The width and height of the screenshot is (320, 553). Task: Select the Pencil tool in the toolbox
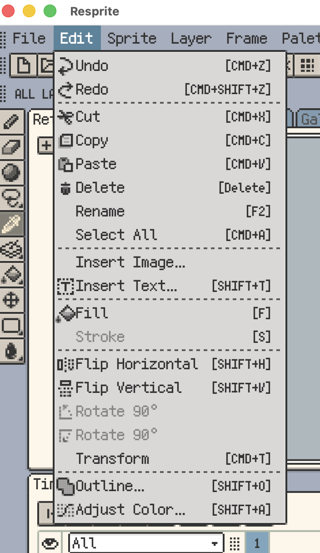pos(11,121)
